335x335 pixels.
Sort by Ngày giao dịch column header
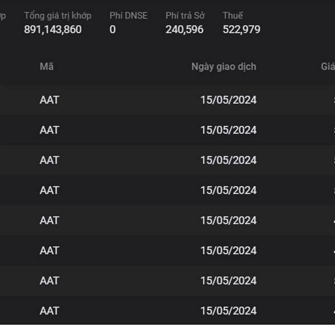pyautogui.click(x=223, y=66)
